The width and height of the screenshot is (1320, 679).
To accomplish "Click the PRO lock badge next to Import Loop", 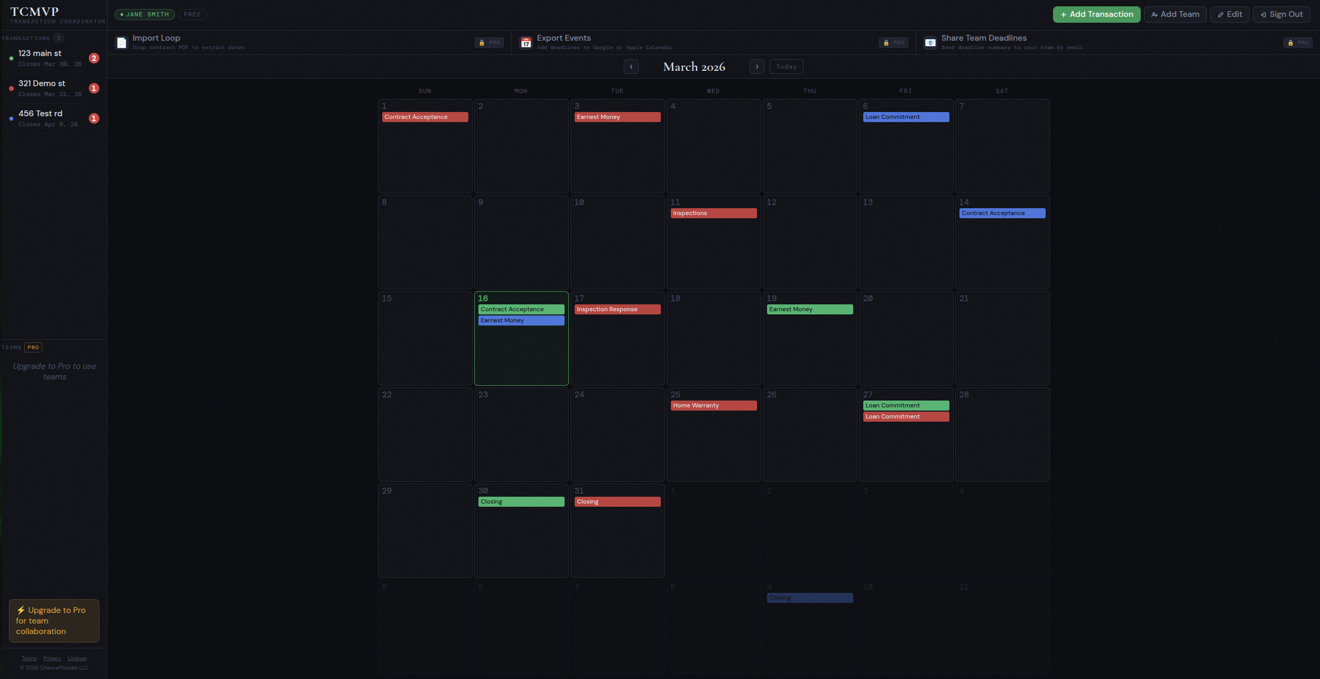I will (489, 42).
